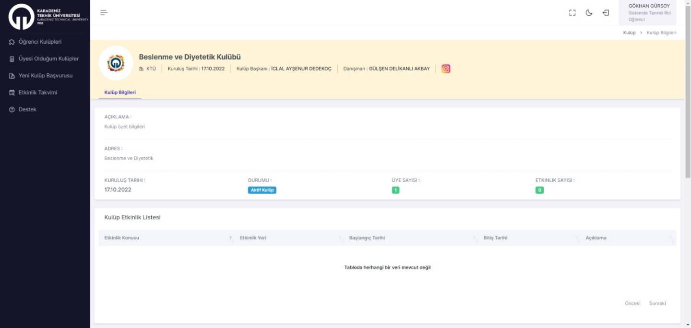Switch to the Kulüp Bilgileri tab

120,92
